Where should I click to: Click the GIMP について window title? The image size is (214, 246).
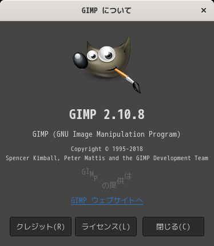click(106, 10)
